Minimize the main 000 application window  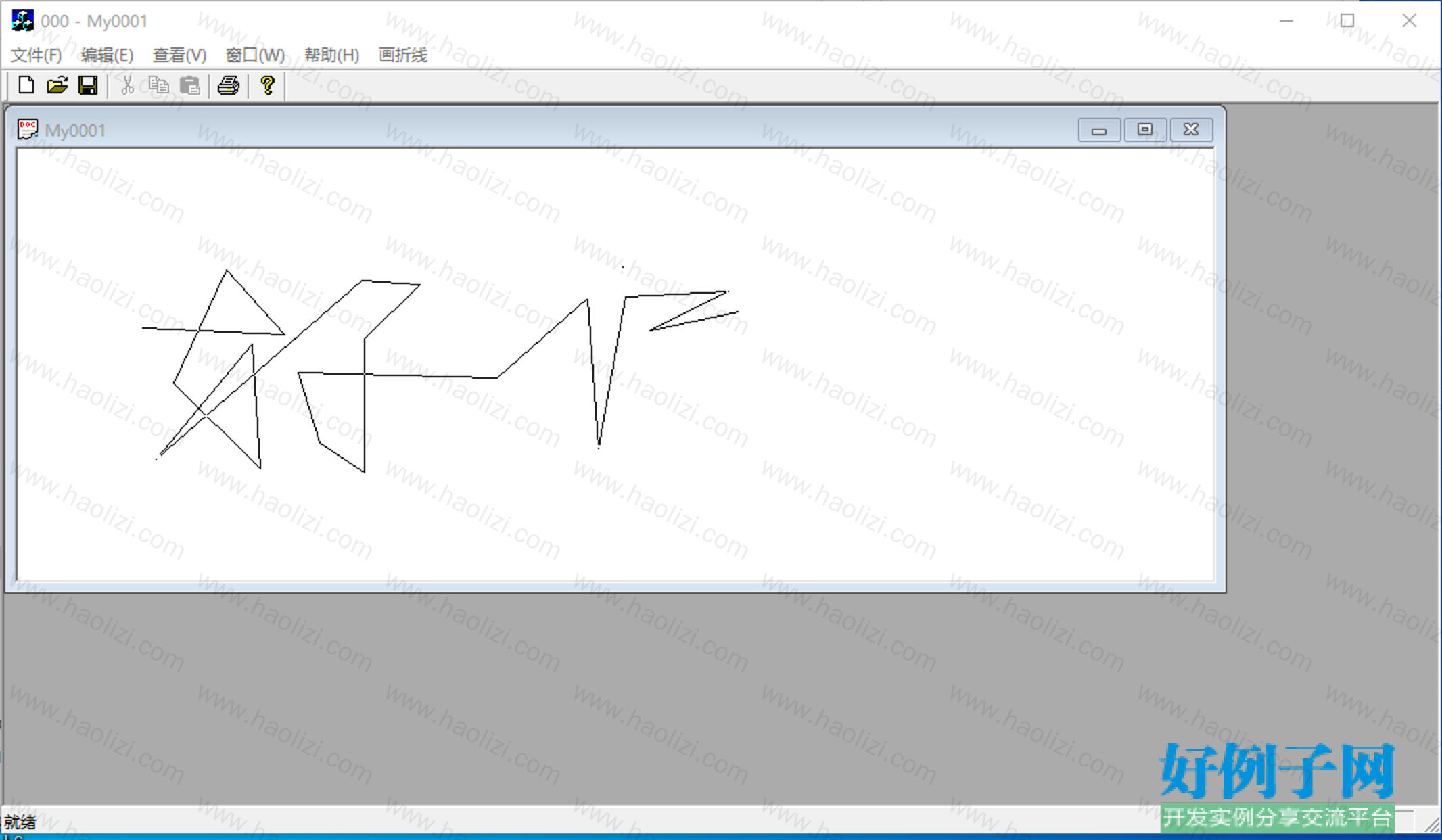[1286, 21]
